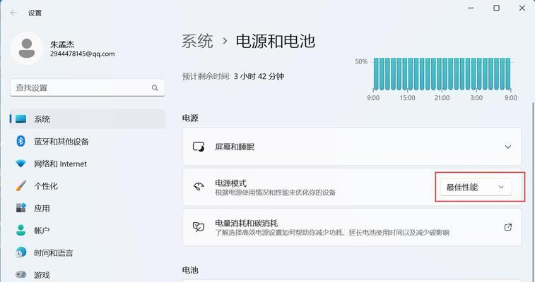This screenshot has height=282, width=535.
Task: Select the 游戏 gamepad icon
Action: (20, 274)
